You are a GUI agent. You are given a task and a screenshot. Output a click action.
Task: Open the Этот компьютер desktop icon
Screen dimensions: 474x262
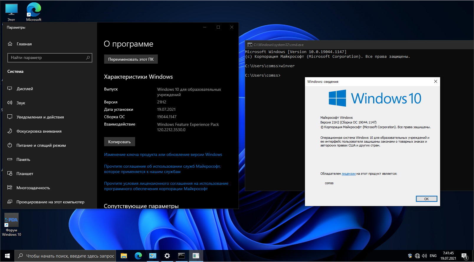tap(11, 12)
